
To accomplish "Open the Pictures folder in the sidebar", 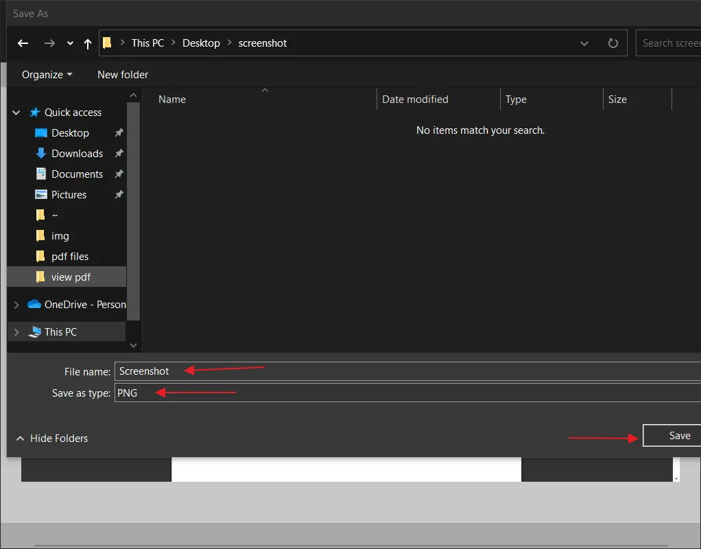I will pyautogui.click(x=69, y=194).
